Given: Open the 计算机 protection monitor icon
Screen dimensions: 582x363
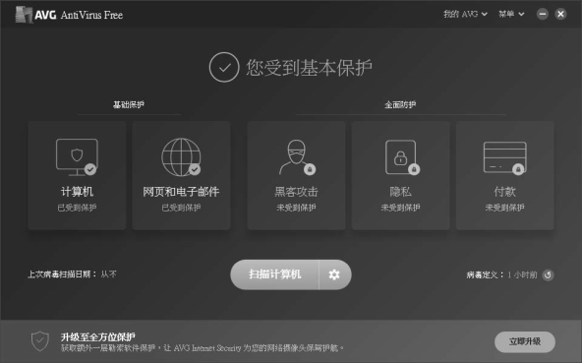Looking at the screenshot, I should (77, 157).
